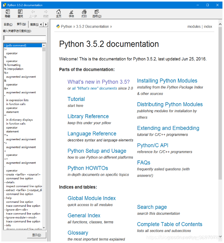Switch to the Index (索引) tab
The image size is (224, 243).
pyautogui.click(x=21, y=24)
